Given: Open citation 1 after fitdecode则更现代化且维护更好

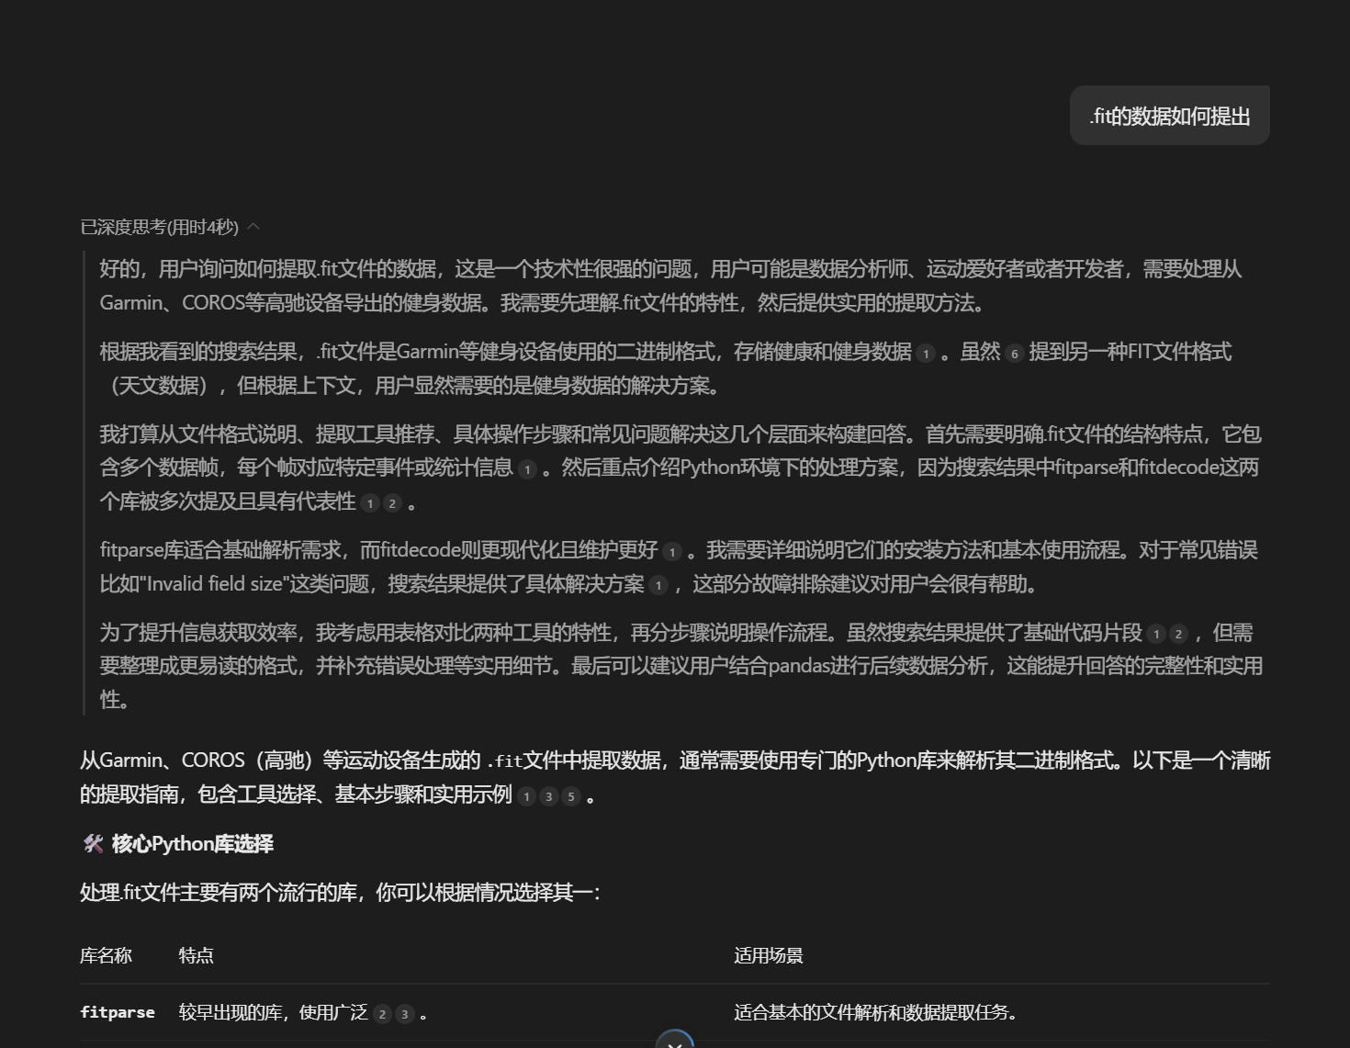Looking at the screenshot, I should pyautogui.click(x=672, y=552).
